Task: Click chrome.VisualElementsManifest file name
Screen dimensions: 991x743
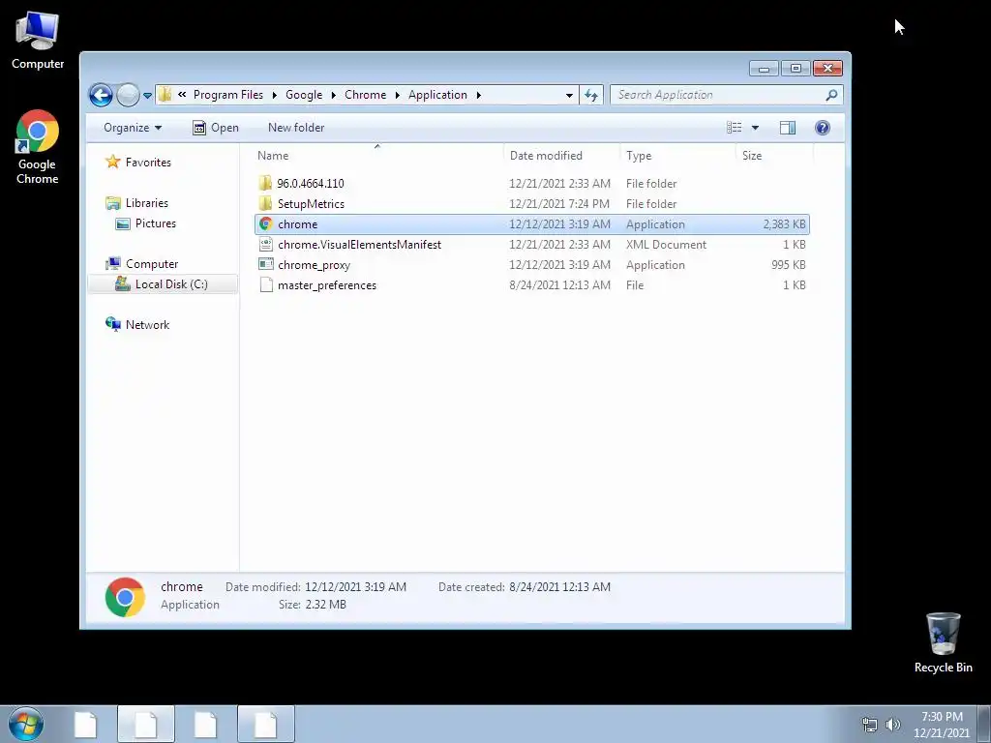Action: 359,245
